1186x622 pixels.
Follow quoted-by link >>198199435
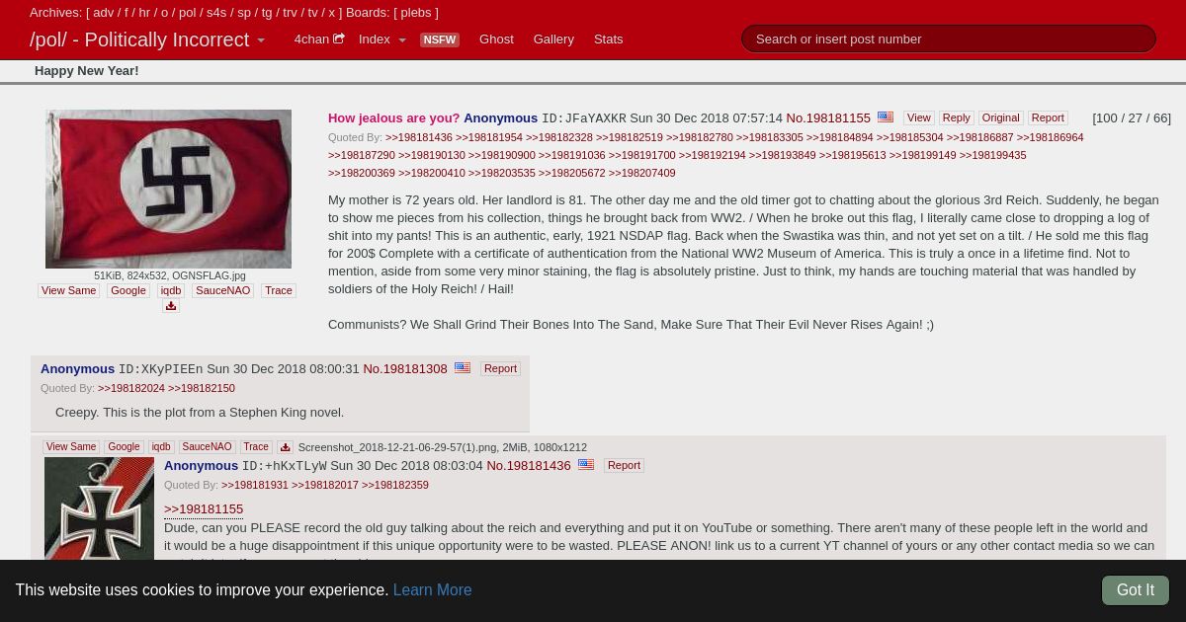[993, 155]
